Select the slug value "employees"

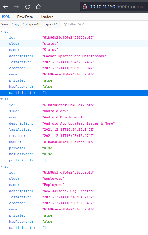[53, 179]
